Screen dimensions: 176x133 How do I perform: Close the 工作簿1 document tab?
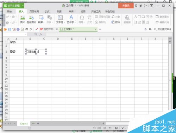pos(95,29)
